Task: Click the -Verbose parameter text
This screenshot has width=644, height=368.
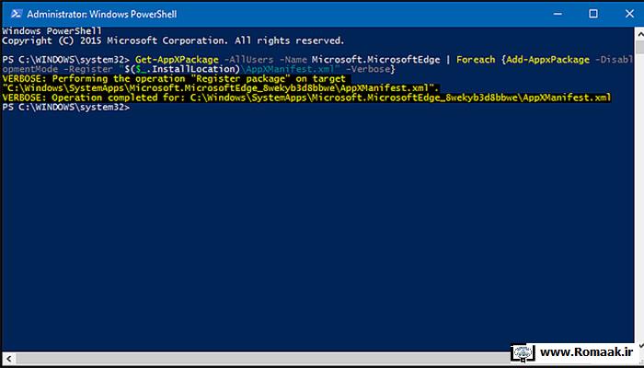Action: tap(368, 69)
